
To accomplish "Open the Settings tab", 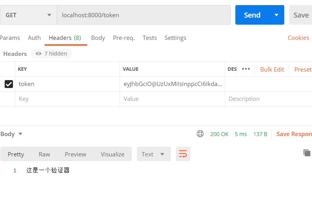I will click(175, 38).
